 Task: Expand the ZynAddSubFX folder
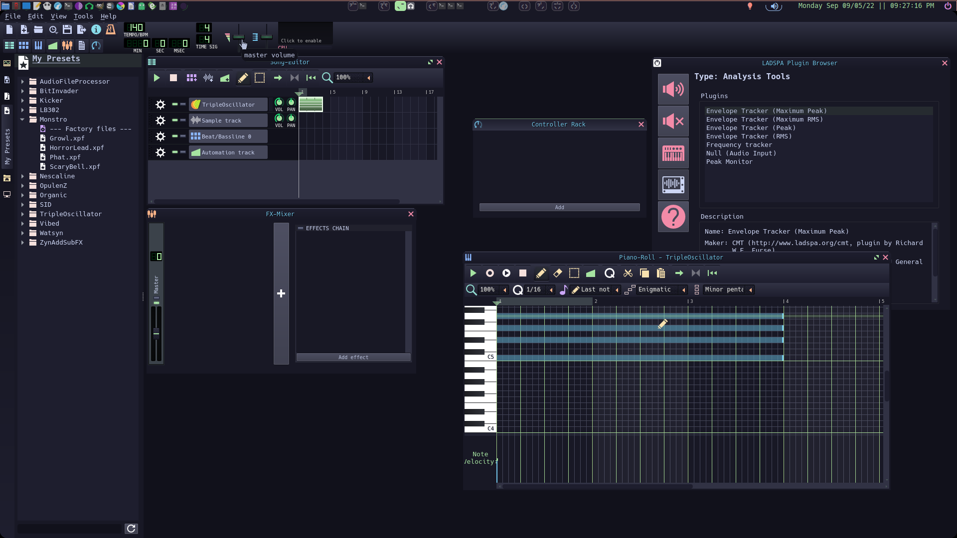pos(22,242)
